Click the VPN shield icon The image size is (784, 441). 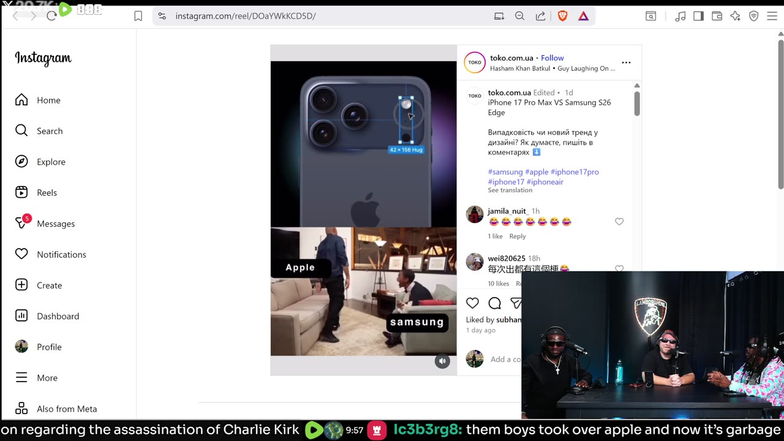point(754,17)
